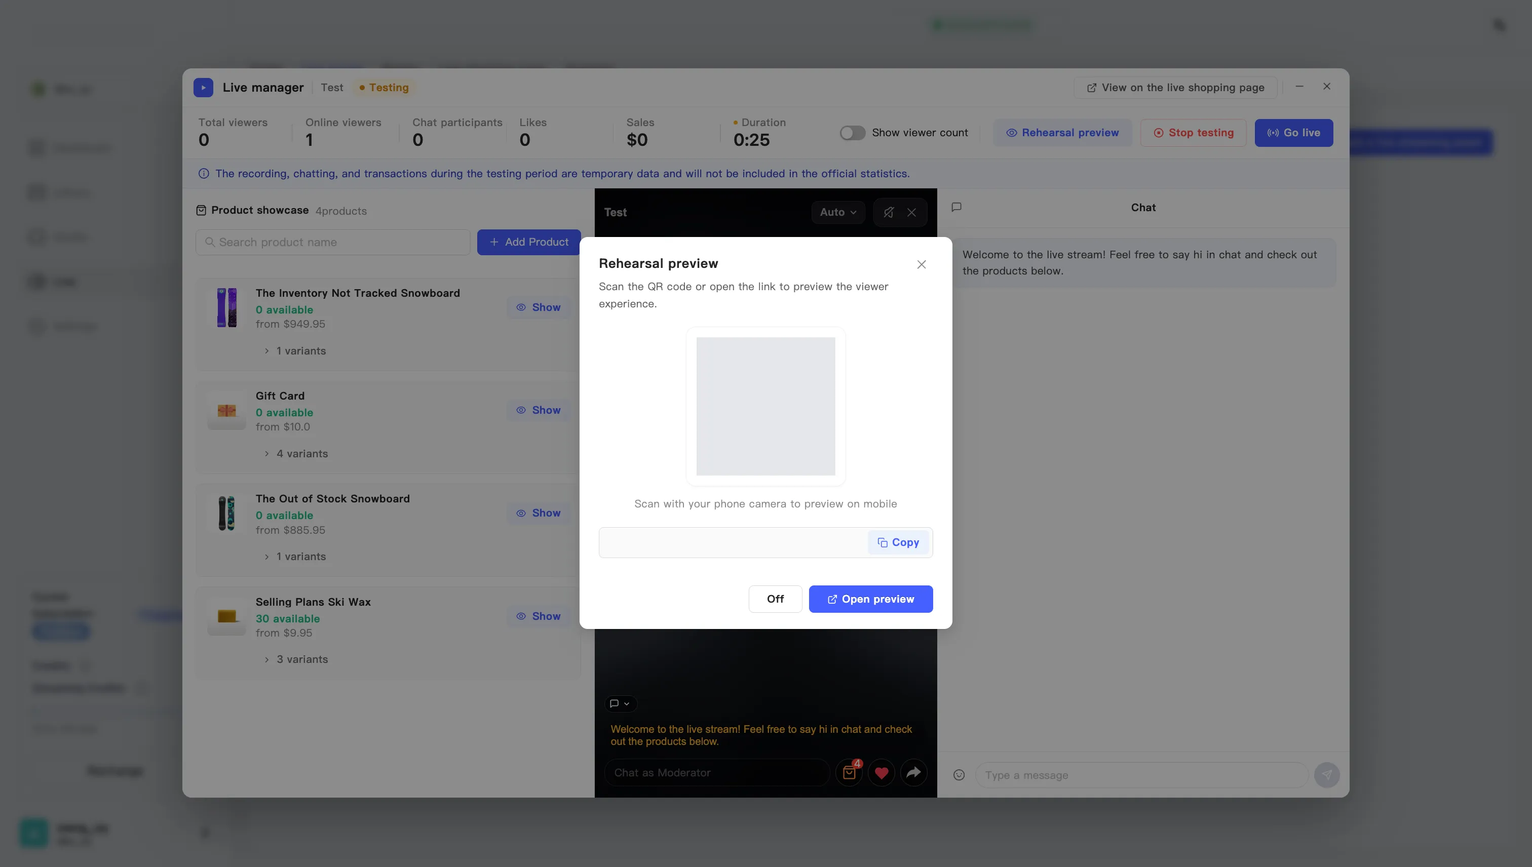
Task: Click the Chat panel title
Action: click(x=1143, y=207)
